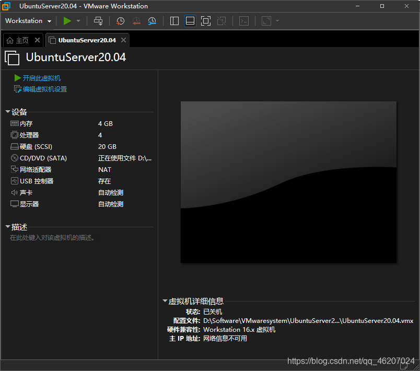The width and height of the screenshot is (420, 371).
Task: Open the Workstation menu dropdown
Action: (28, 21)
